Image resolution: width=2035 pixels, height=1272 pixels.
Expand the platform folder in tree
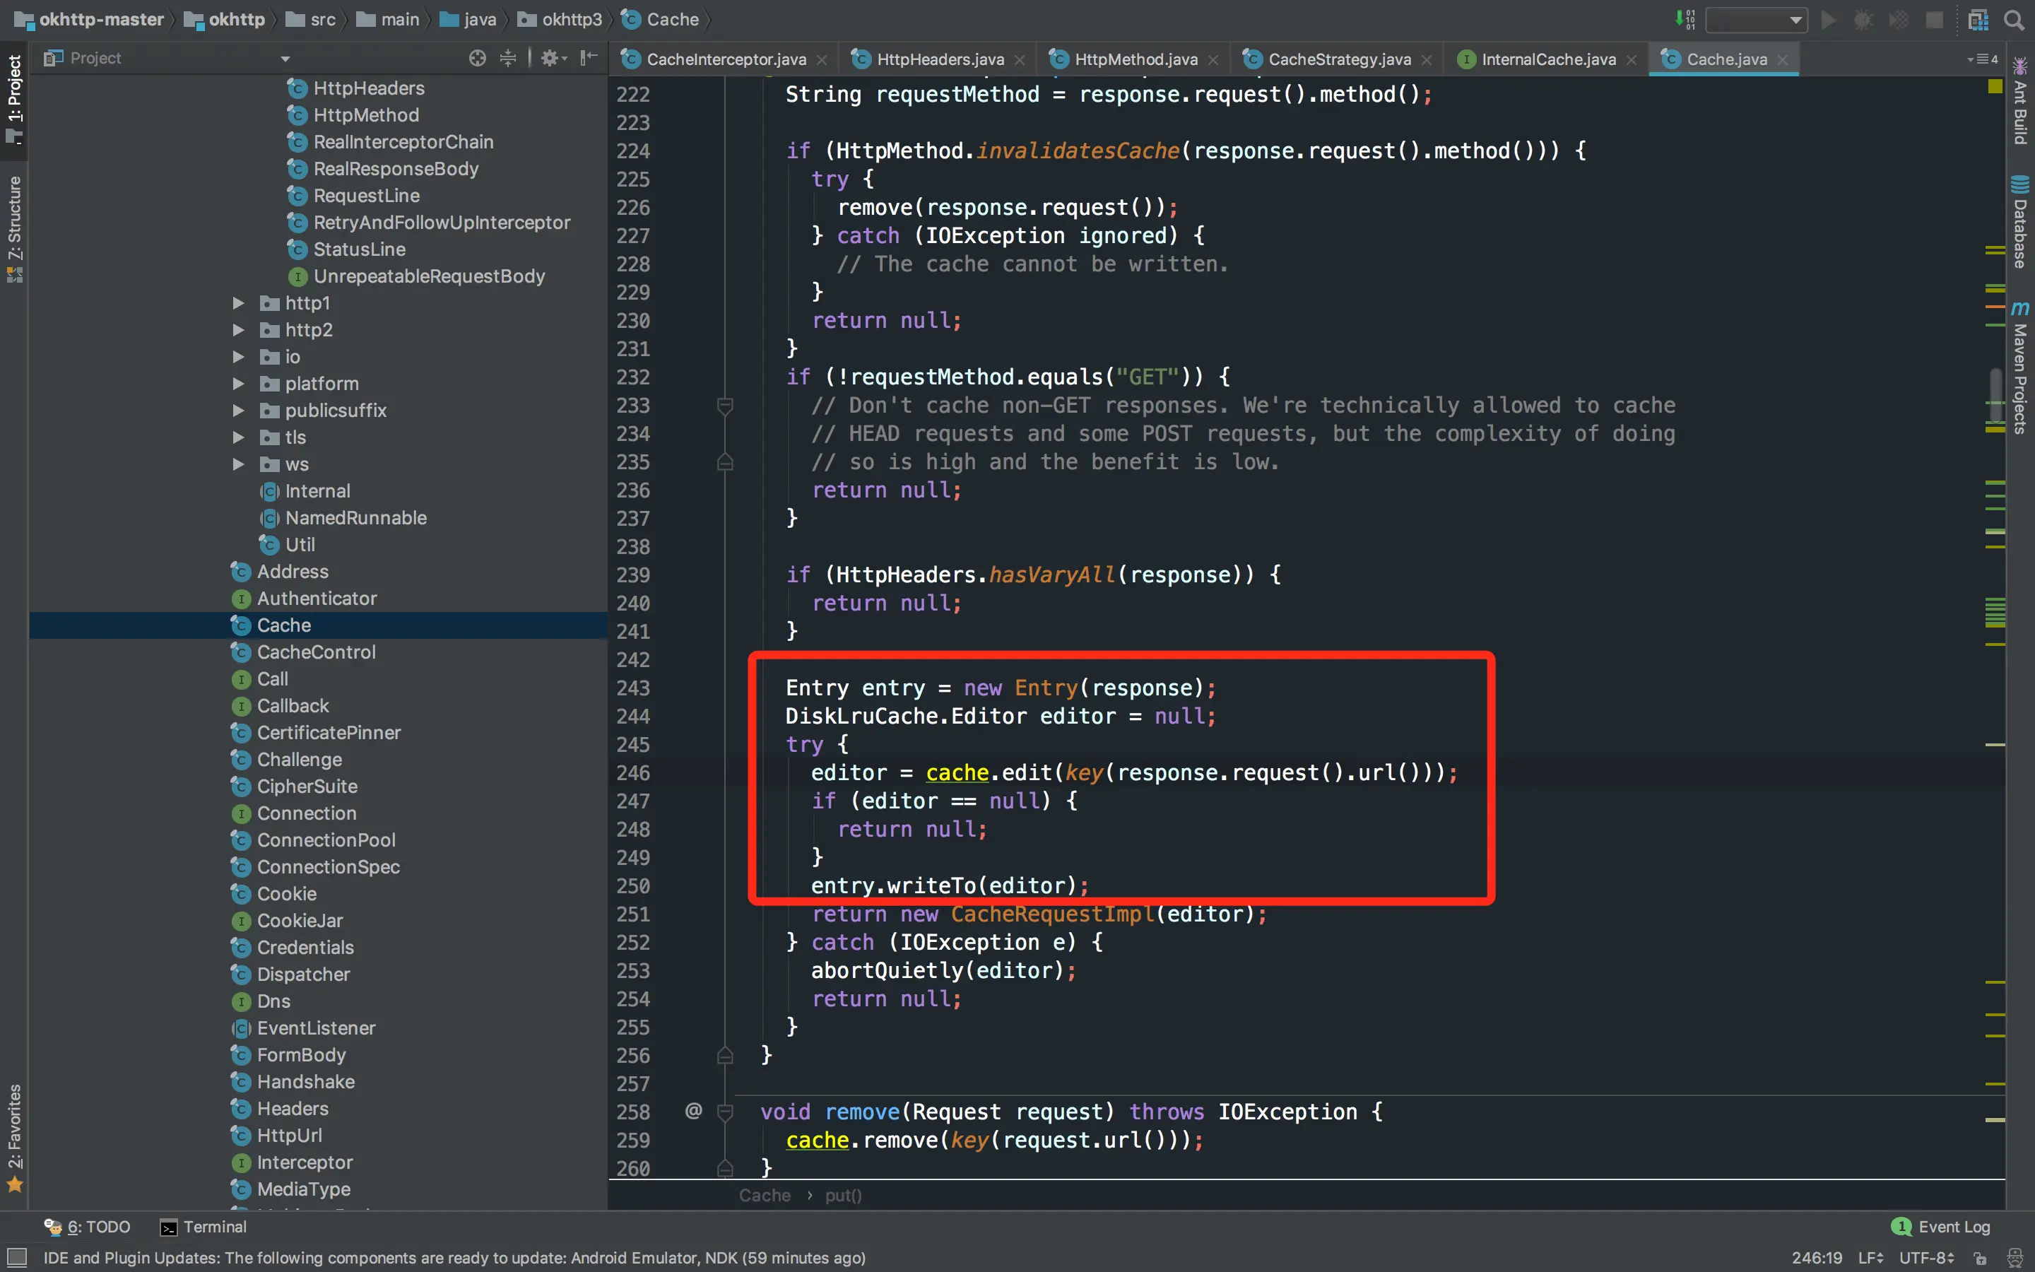238,384
